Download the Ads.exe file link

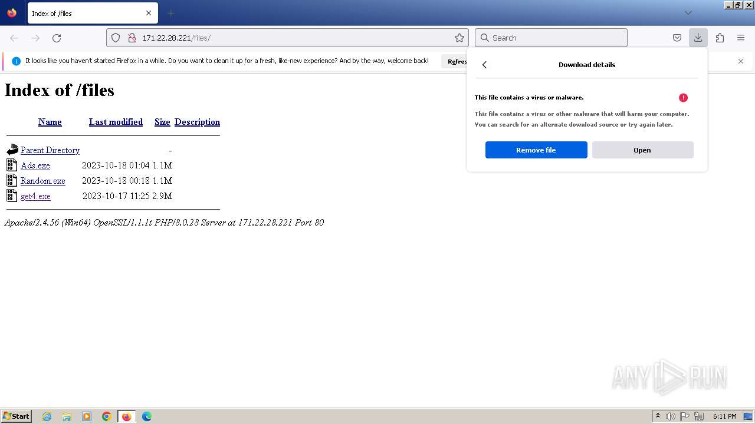pyautogui.click(x=35, y=165)
